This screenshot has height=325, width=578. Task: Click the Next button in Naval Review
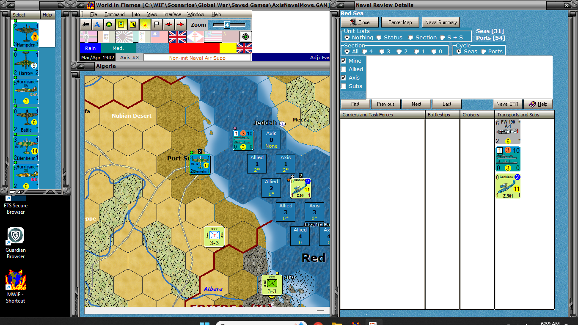pos(416,104)
